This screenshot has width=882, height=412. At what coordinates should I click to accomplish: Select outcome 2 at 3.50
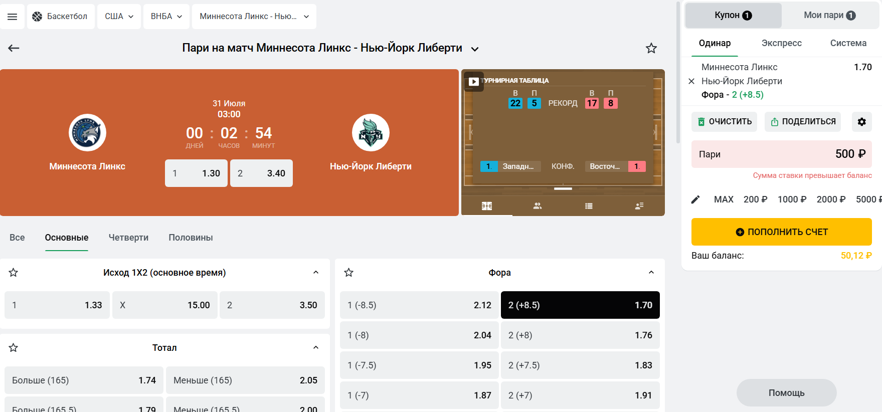tap(272, 305)
